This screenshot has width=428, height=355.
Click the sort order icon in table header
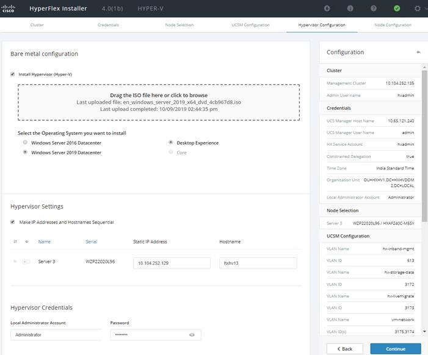point(15,242)
